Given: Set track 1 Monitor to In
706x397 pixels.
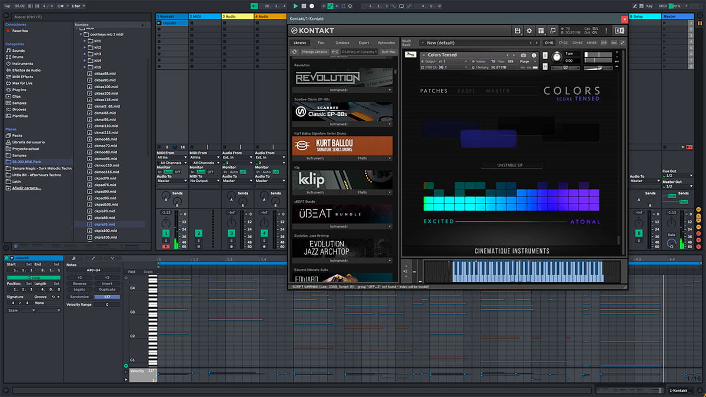Looking at the screenshot, I should [159, 172].
